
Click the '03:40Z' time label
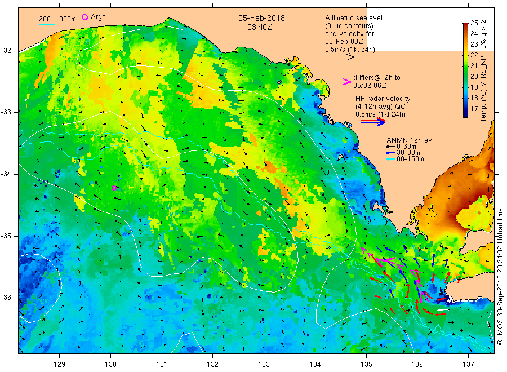coord(259,27)
